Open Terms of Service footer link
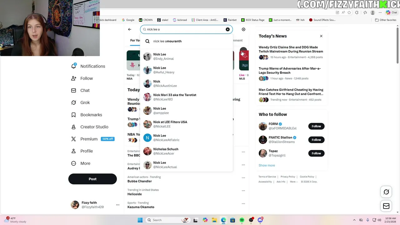 click(267, 177)
